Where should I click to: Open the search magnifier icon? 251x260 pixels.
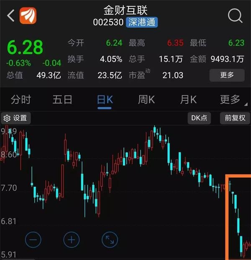tap(235, 16)
